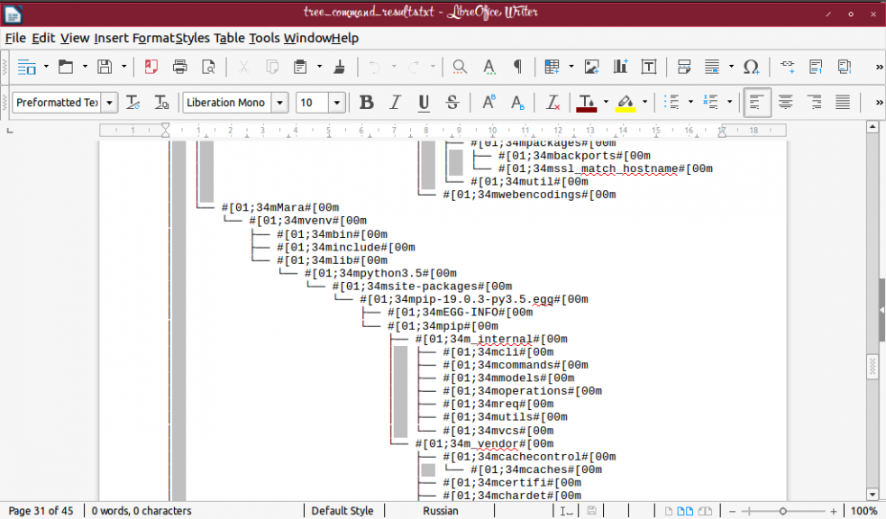Toggle Italic formatting
The height and width of the screenshot is (519, 886).
(395, 103)
